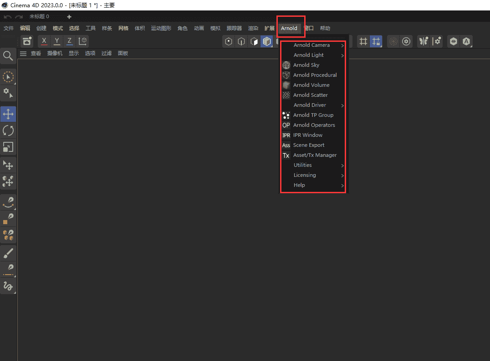Viewport: 490px width, 361px height.
Task: Select the Move tool in the left toolbar
Action: coord(8,114)
